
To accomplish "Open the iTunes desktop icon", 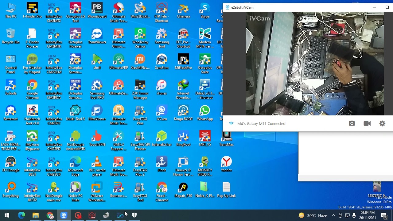I will tap(162, 87).
